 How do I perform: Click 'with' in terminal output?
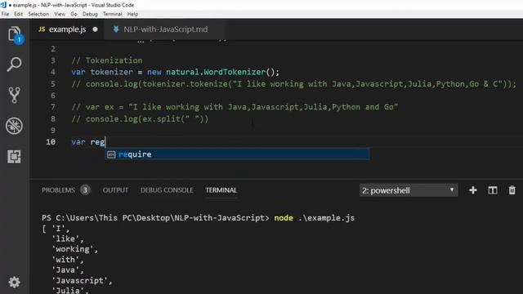coord(67,260)
